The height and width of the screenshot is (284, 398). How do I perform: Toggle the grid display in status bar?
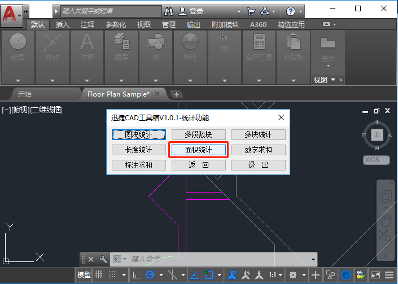[x=99, y=274]
